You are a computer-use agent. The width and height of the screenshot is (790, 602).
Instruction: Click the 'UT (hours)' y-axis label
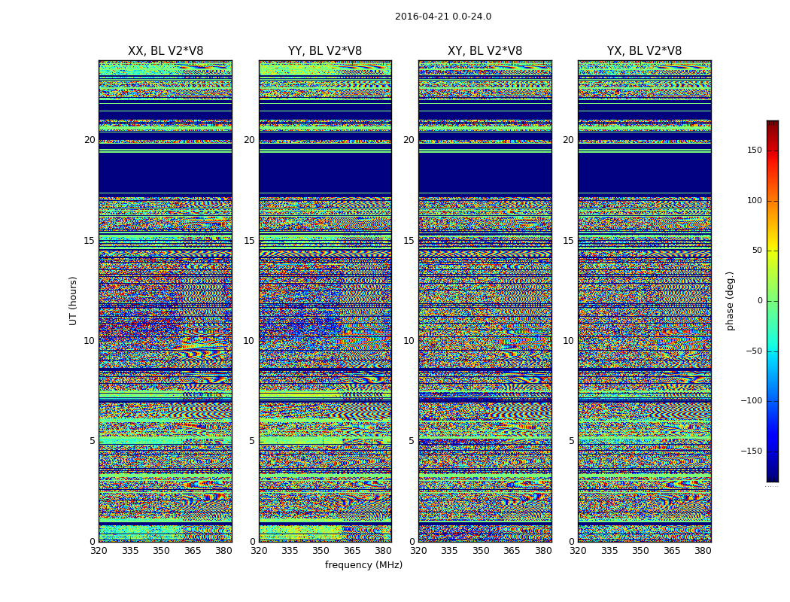click(x=74, y=301)
